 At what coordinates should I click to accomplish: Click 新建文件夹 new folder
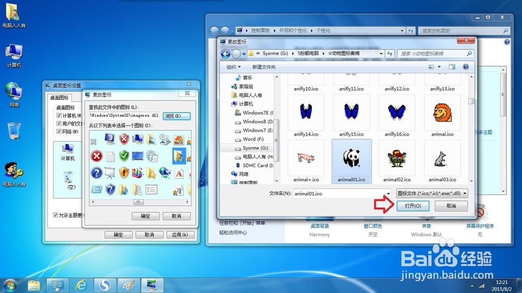click(x=264, y=67)
